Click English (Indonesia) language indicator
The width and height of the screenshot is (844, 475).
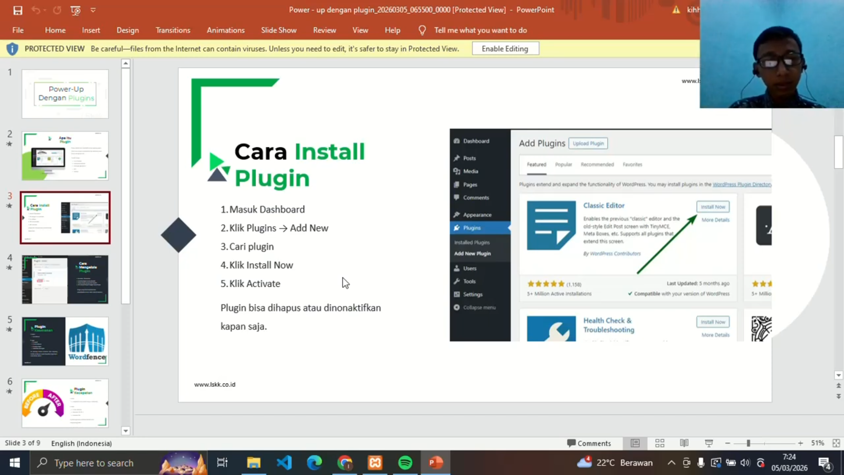pos(81,443)
